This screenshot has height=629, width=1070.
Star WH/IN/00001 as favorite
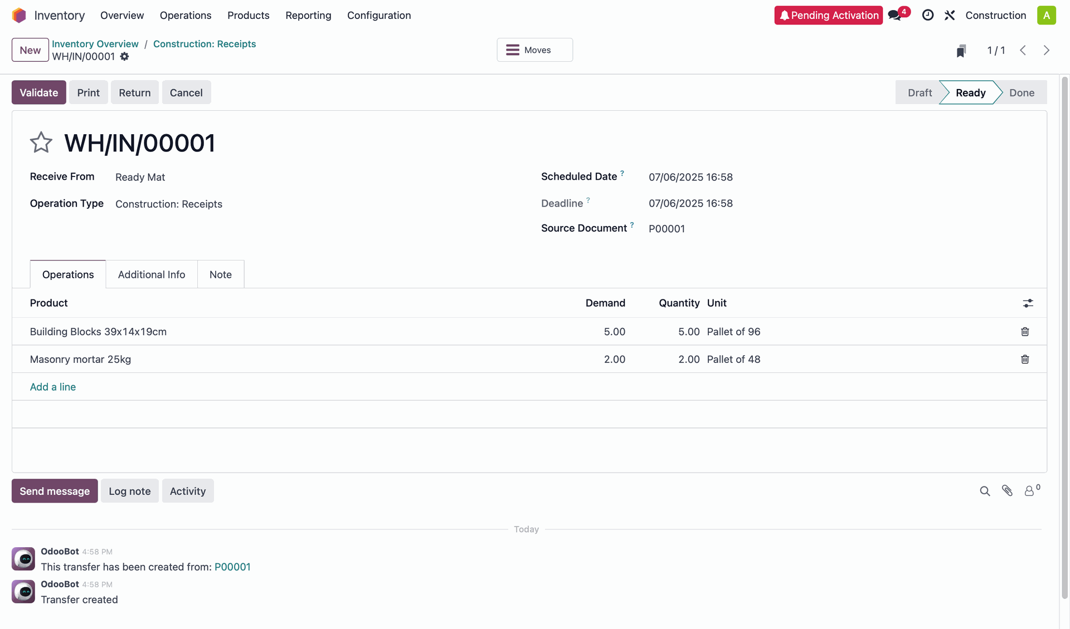coord(41,142)
